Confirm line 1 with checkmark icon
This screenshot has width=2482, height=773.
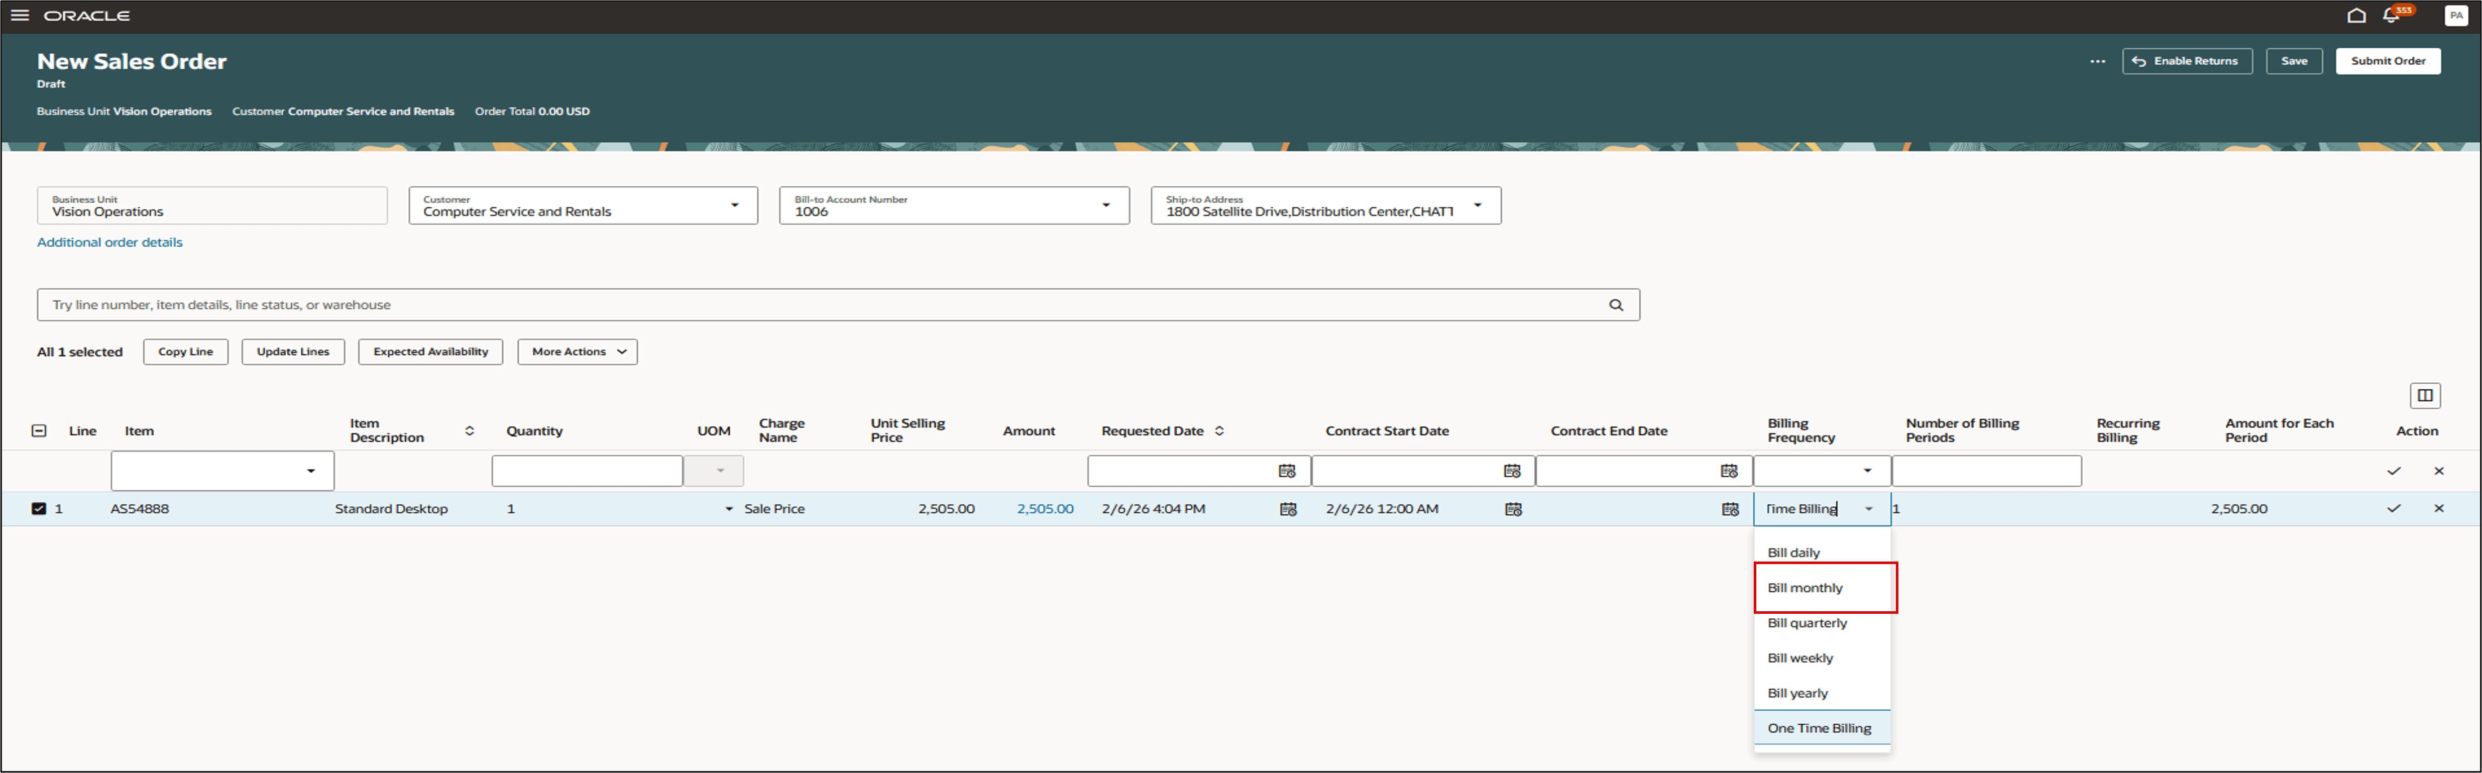(x=2394, y=509)
